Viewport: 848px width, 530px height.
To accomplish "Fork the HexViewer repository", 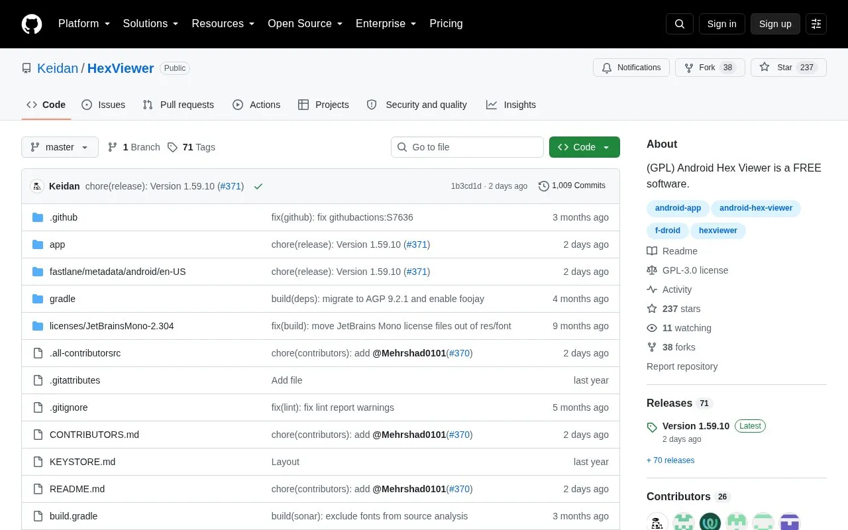I will pyautogui.click(x=710, y=68).
